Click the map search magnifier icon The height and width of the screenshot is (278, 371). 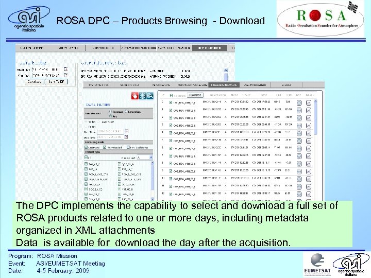click(x=150, y=96)
